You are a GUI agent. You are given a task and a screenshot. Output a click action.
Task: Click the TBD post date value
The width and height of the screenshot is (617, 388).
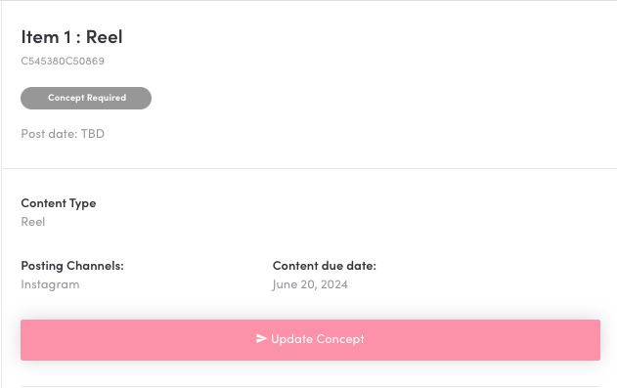click(93, 134)
